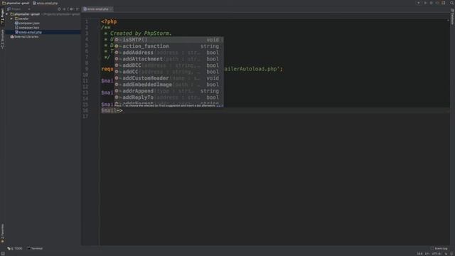Choose action_function from the completion popup

168,46
